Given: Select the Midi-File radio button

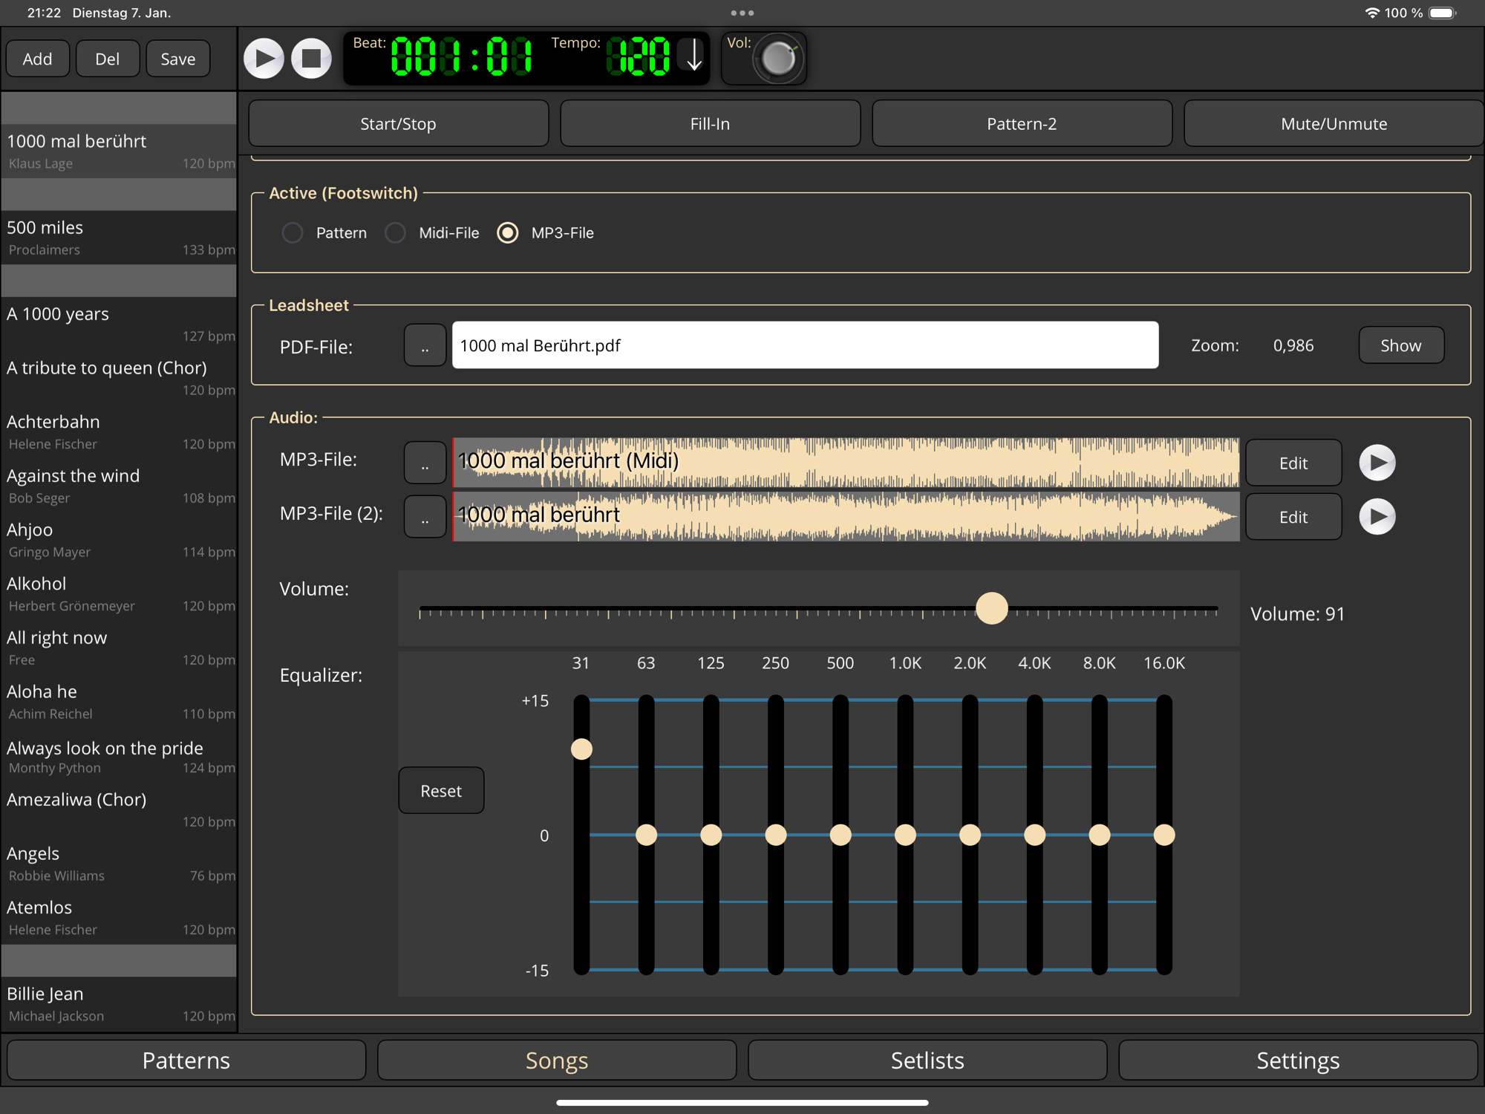Looking at the screenshot, I should tap(395, 233).
